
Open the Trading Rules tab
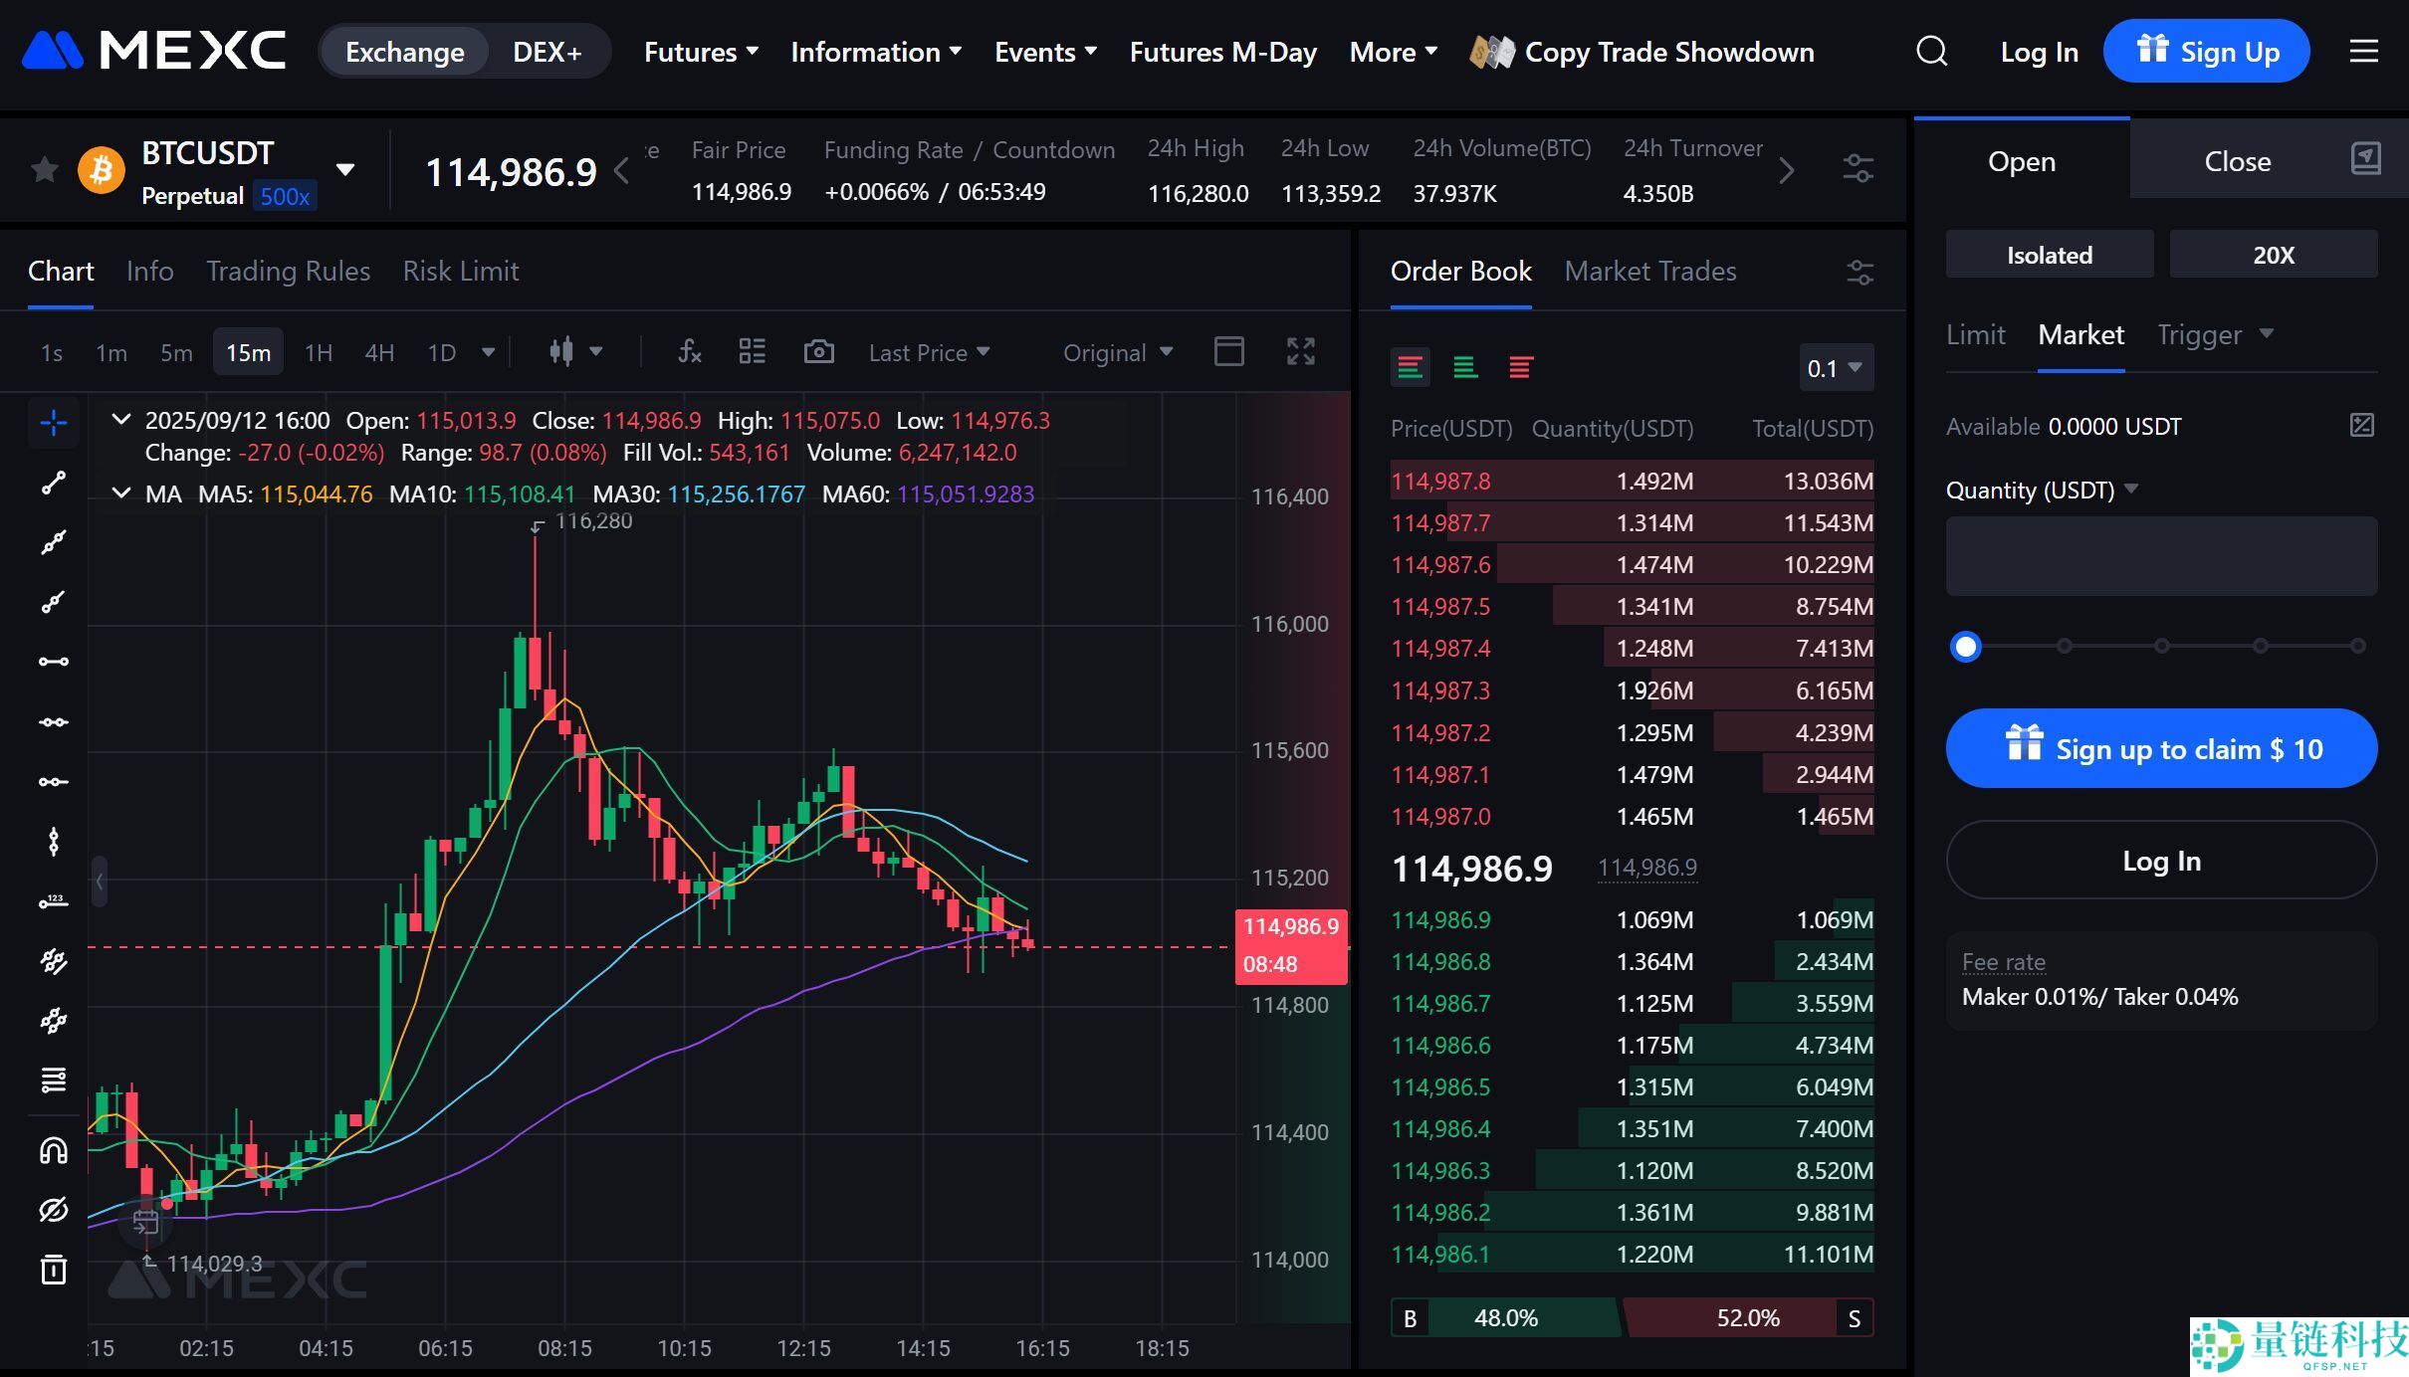288,272
